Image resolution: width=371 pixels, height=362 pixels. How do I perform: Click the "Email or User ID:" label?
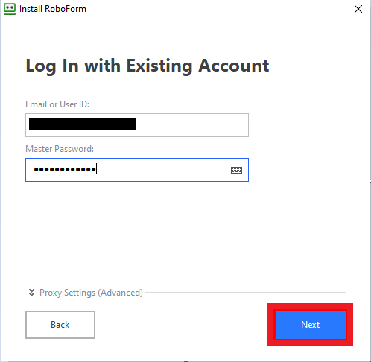point(57,104)
